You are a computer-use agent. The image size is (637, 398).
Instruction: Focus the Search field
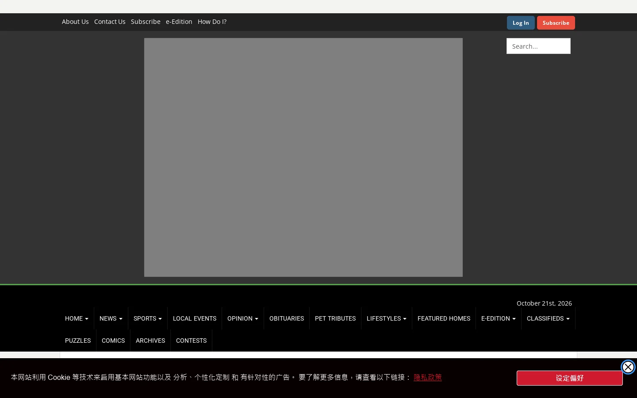coord(538,46)
